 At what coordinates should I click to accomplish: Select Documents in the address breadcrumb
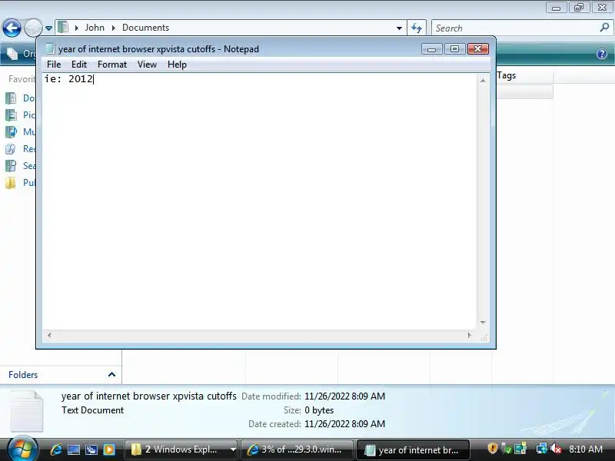click(x=145, y=28)
